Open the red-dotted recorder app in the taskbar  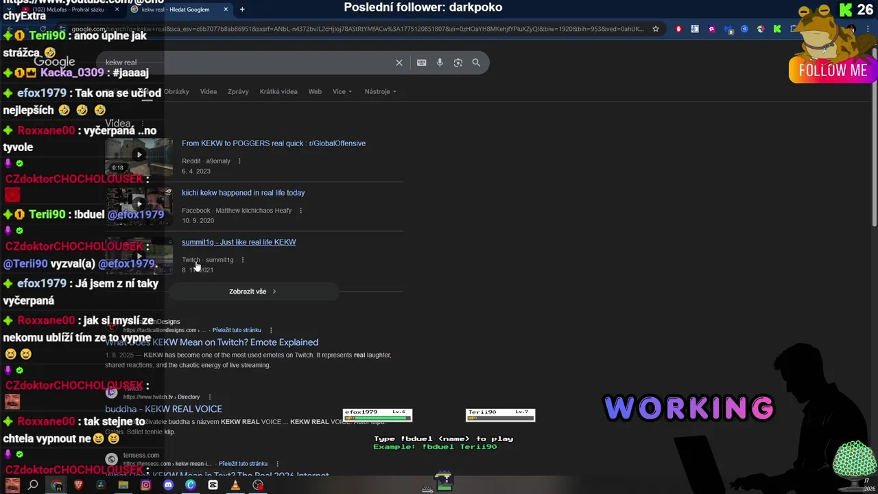[258, 485]
